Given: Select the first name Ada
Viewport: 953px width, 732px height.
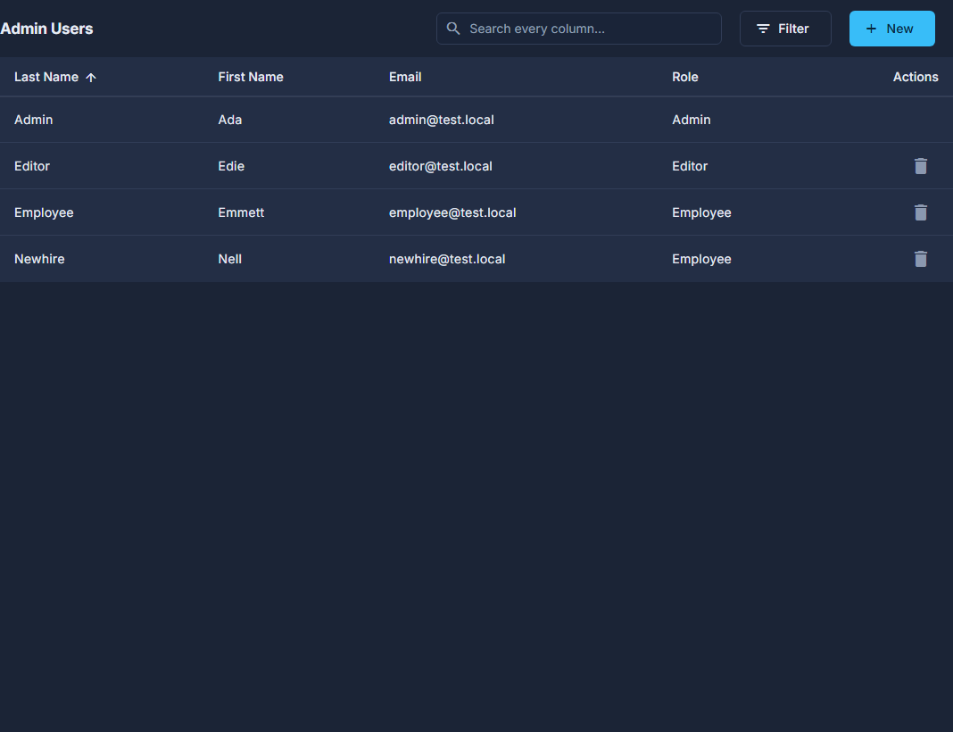Looking at the screenshot, I should point(229,120).
